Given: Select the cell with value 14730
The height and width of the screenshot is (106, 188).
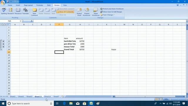Looking at the screenshot, I should (x=80, y=41).
